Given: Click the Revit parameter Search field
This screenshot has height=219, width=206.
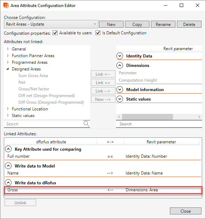Looking at the screenshot, I should [159, 124].
